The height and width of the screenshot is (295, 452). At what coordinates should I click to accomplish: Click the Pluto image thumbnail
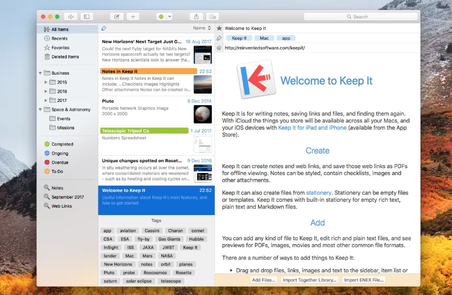click(x=203, y=114)
